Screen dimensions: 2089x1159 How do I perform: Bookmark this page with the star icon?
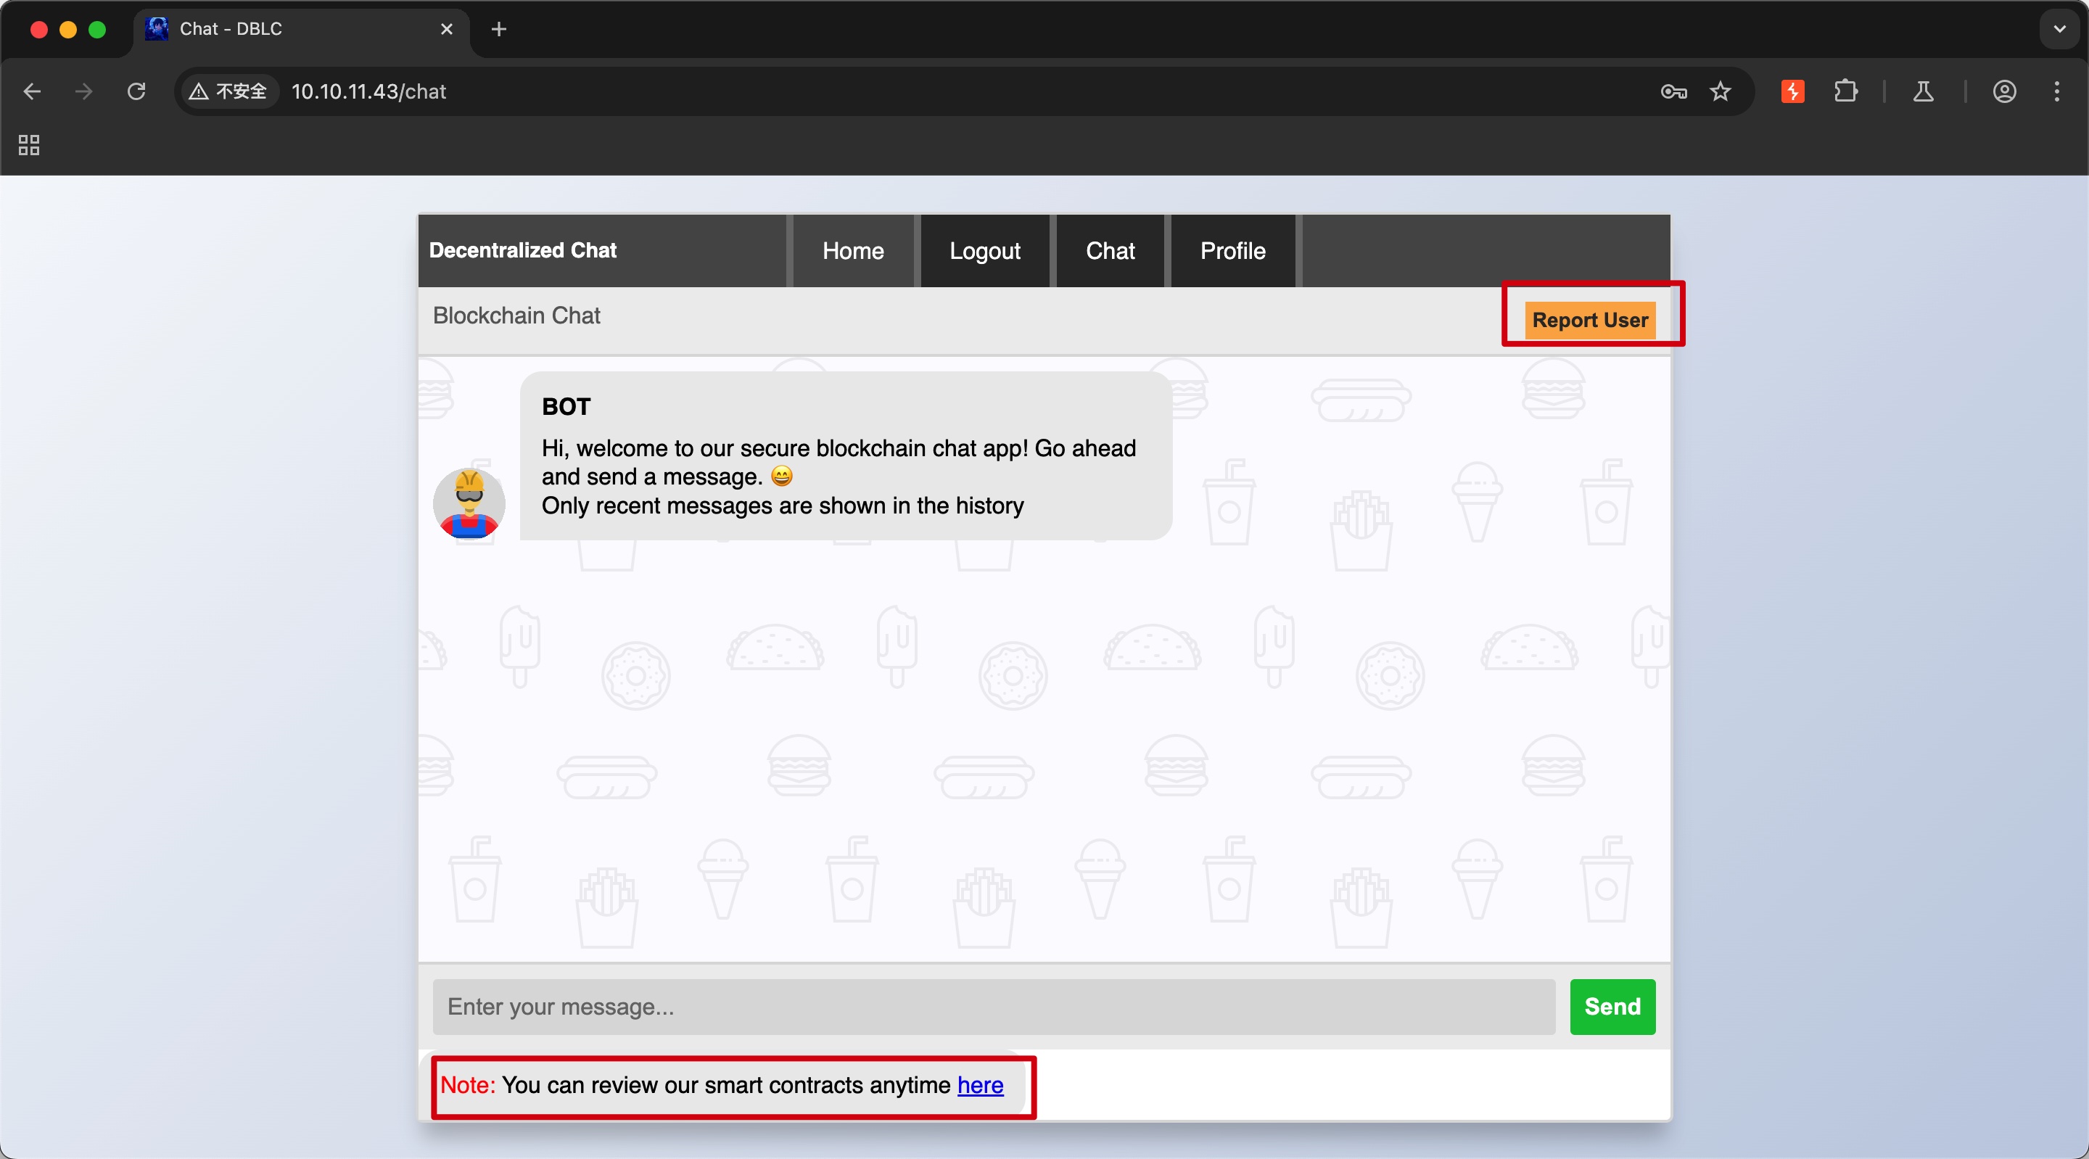1720,91
